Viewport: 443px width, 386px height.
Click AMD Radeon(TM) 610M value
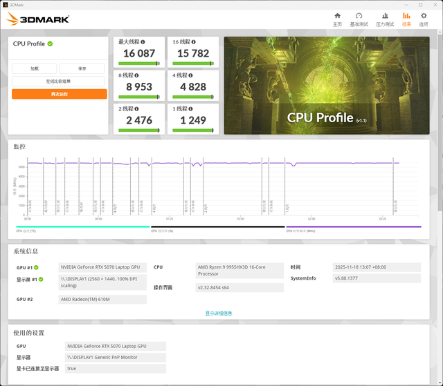click(102, 300)
